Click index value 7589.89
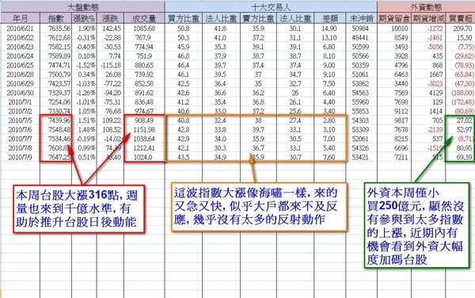475x298 pixels. pos(59,56)
